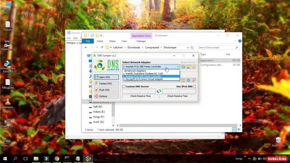Click the green refresh adapter icon
Screen dimensions: 290x163
tap(183, 67)
